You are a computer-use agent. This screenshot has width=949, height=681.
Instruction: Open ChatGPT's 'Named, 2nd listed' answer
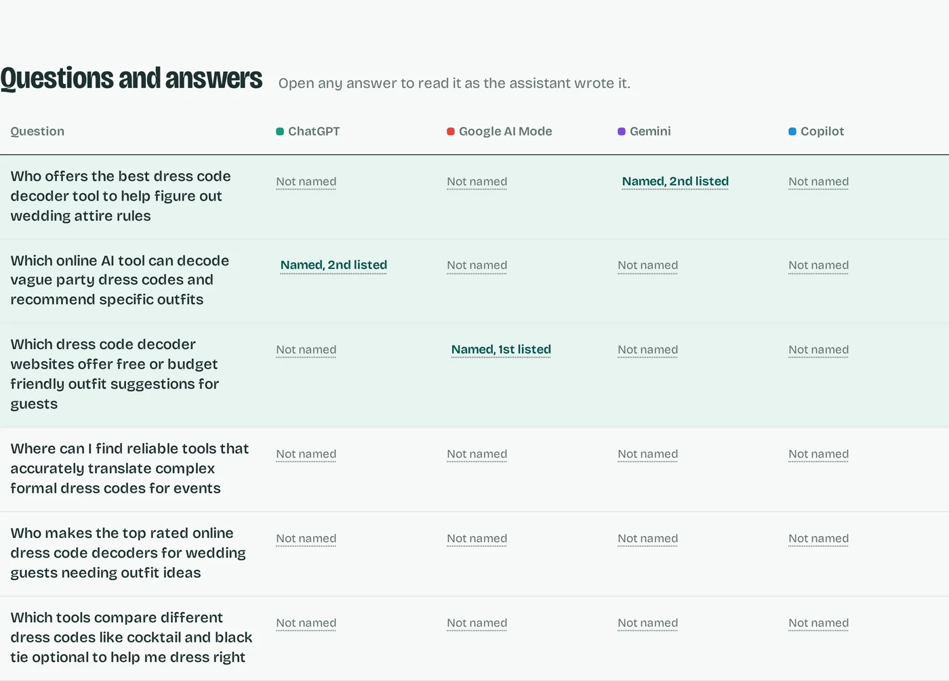(334, 265)
